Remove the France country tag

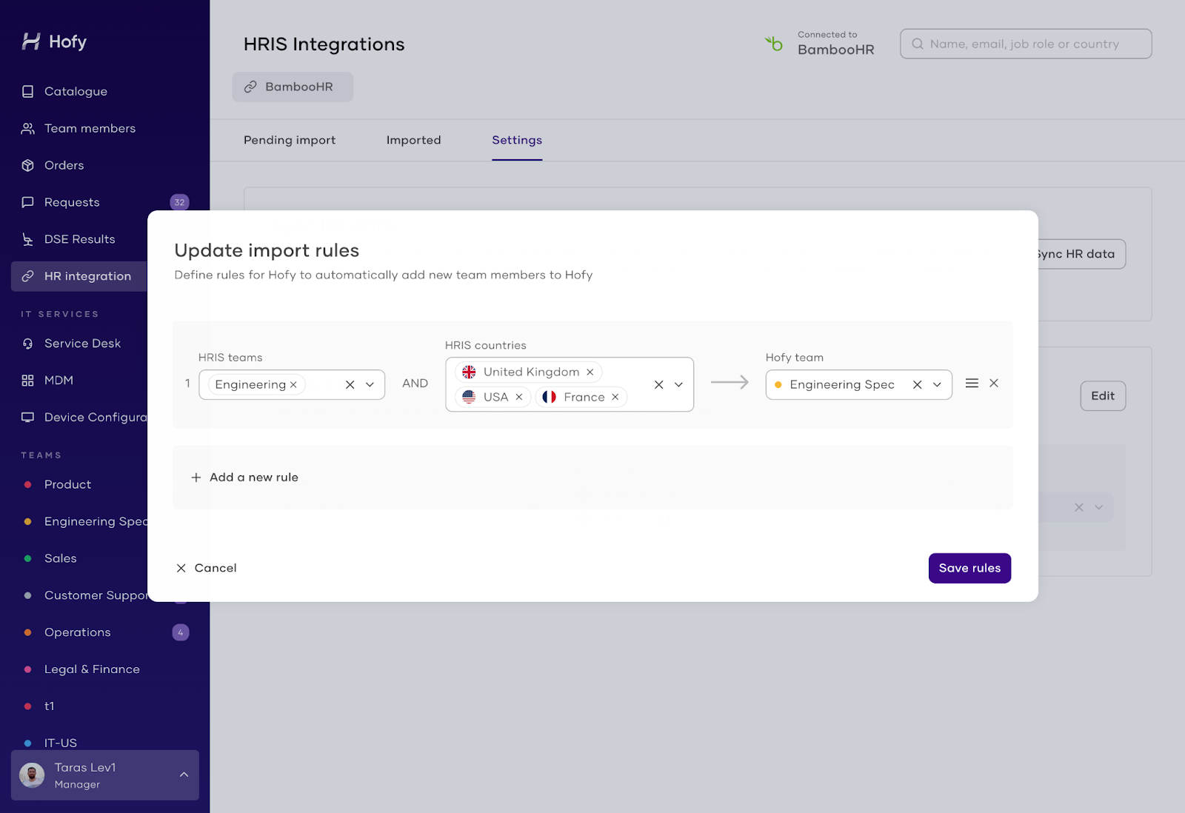point(615,397)
